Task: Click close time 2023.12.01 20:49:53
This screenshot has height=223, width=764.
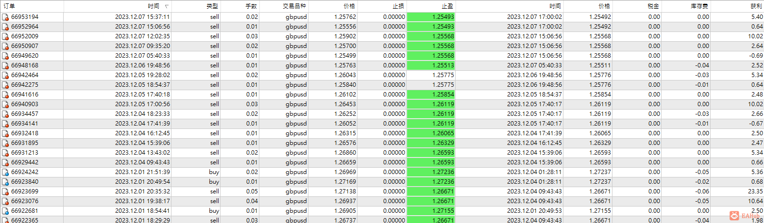Action: [x=534, y=211]
